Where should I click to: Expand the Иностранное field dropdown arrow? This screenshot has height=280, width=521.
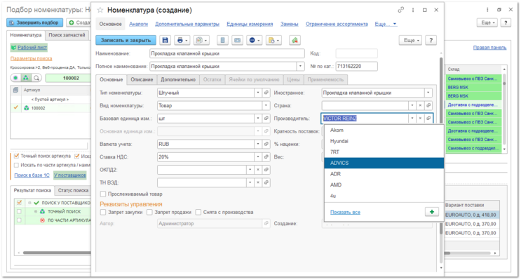tap(428, 93)
